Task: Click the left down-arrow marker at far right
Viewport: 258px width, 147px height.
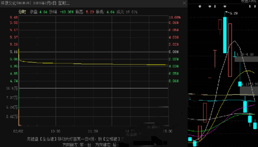Action: click(x=250, y=6)
